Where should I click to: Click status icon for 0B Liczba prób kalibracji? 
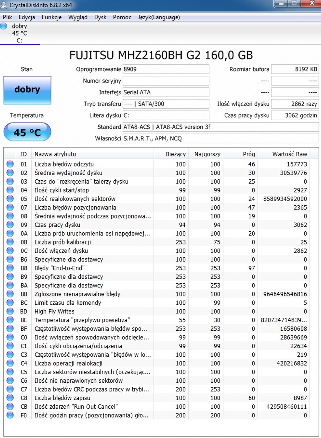(x=10, y=242)
